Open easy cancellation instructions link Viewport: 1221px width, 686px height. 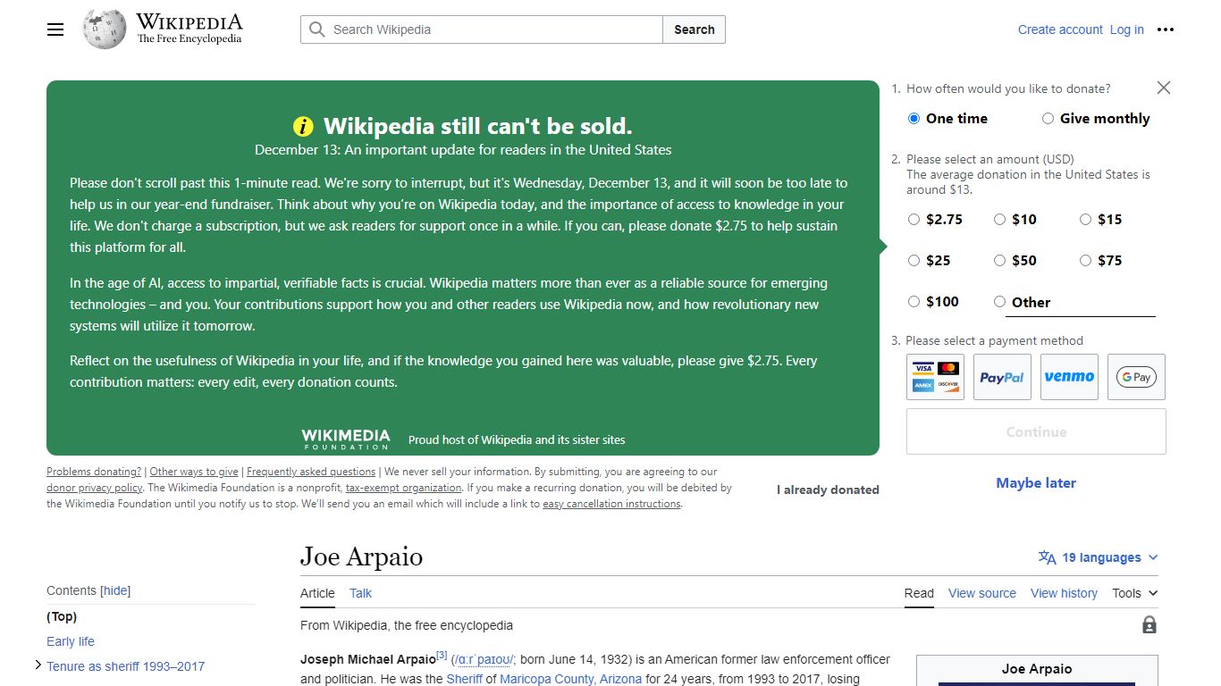click(612, 504)
